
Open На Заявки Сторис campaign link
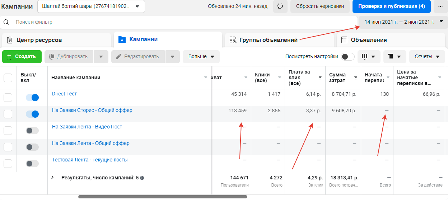click(x=92, y=110)
